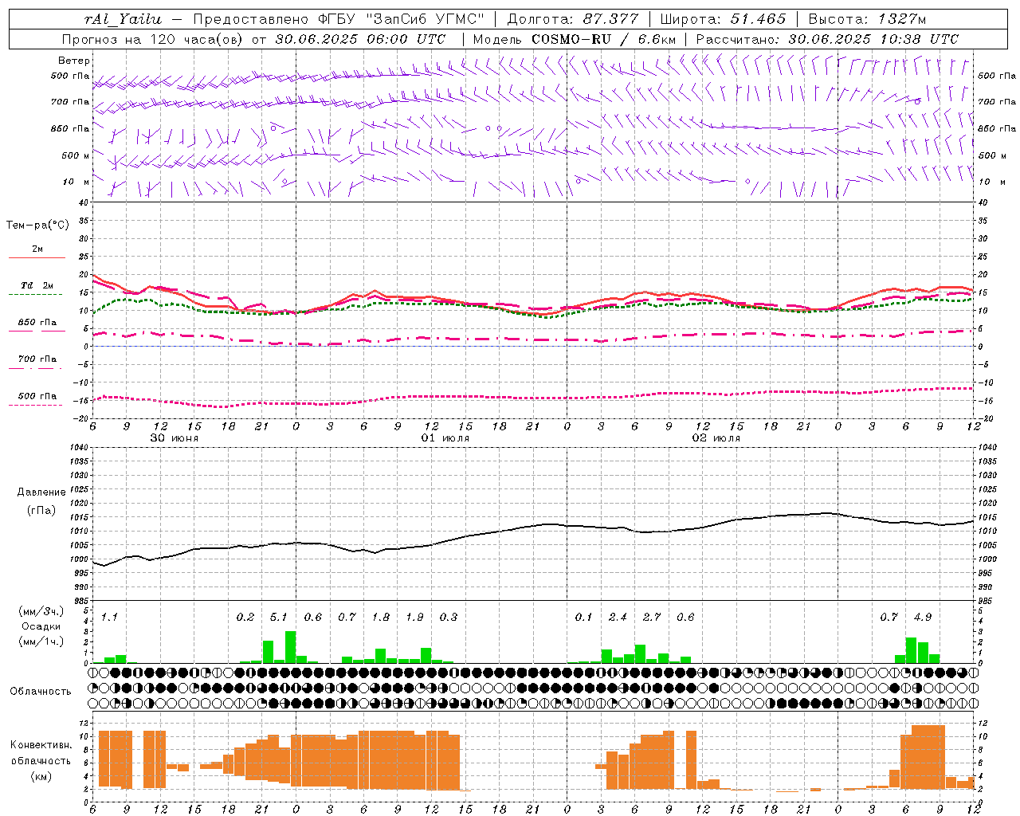Click the 5.1 precipitation value
1020x816 pixels.
click(x=279, y=617)
